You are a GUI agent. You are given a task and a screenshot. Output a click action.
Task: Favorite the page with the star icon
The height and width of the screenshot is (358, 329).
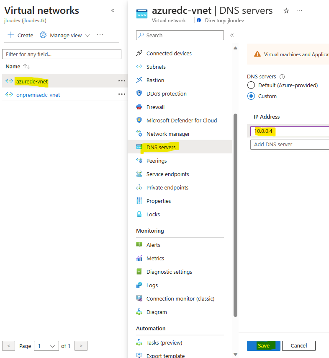(x=286, y=10)
